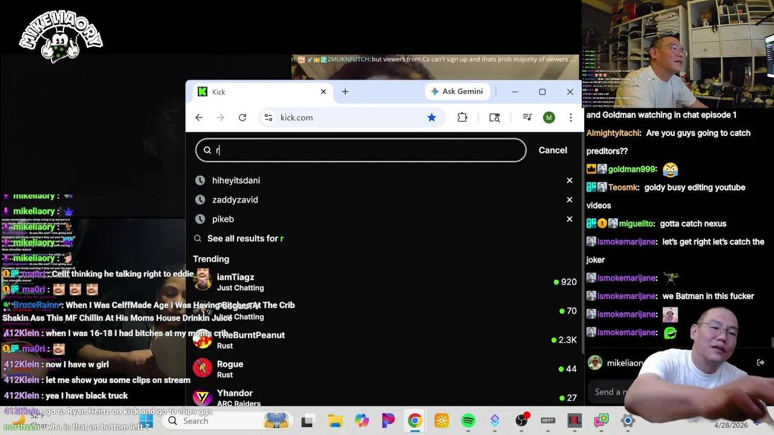Image resolution: width=774 pixels, height=435 pixels.
Task: Close the Kick tab
Action: [324, 92]
